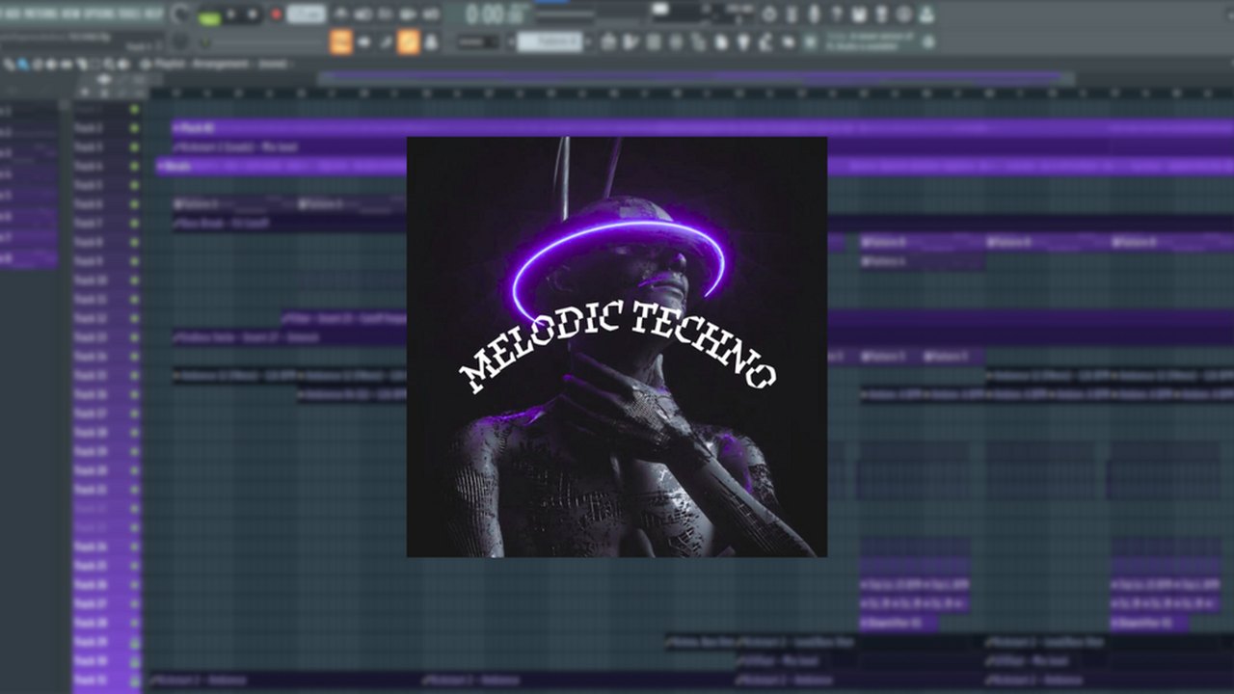Open the one-click audio recording microphone icon
The width and height of the screenshot is (1234, 694).
coord(814,14)
